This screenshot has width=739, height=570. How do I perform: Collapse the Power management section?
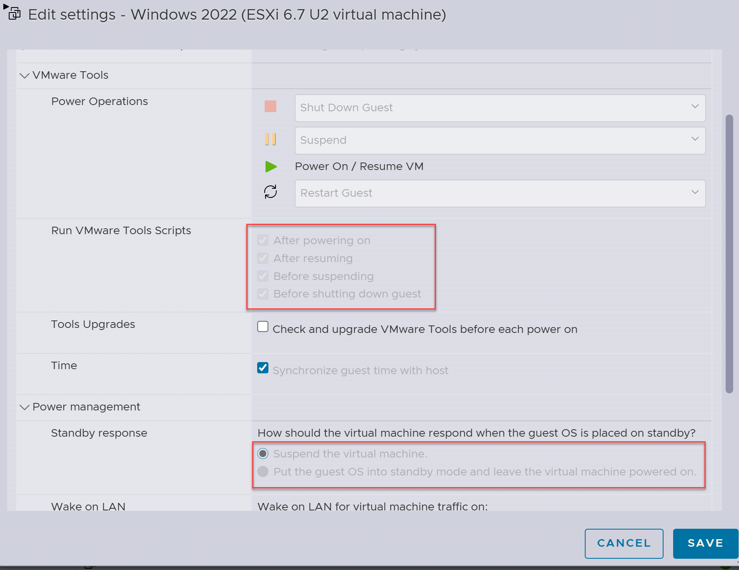click(x=25, y=407)
